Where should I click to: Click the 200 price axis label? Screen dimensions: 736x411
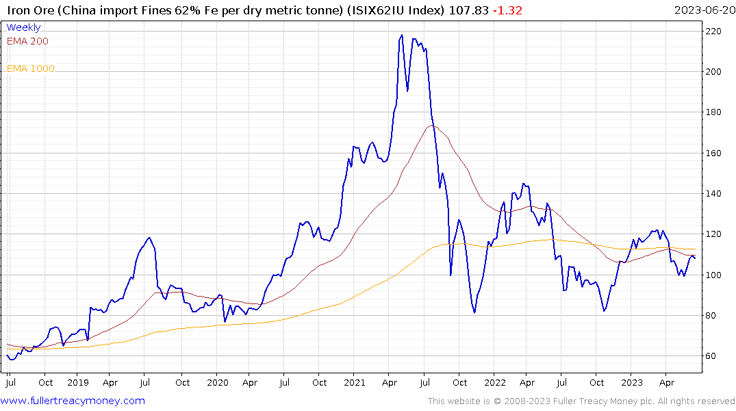(x=713, y=72)
